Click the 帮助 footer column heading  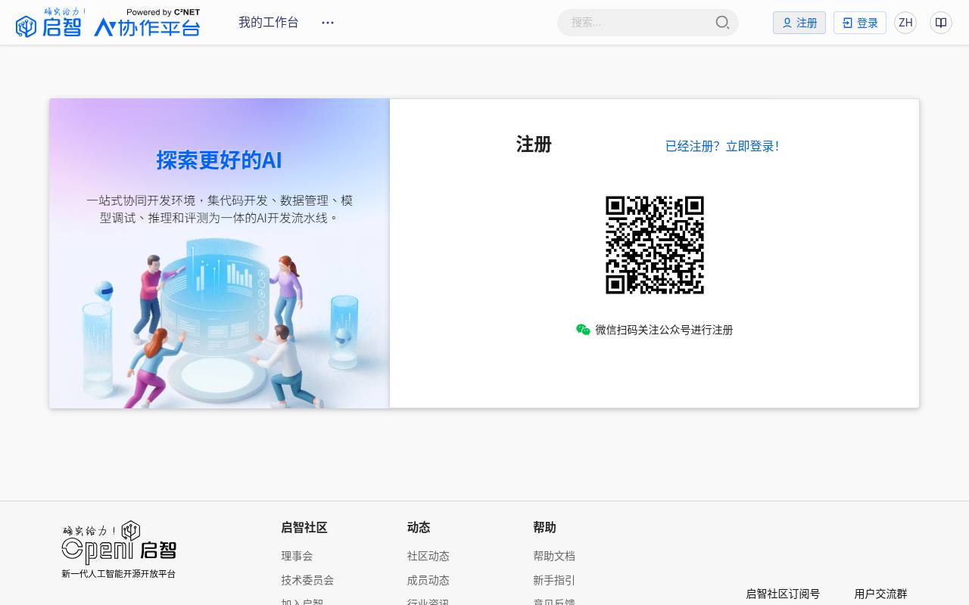coord(544,527)
